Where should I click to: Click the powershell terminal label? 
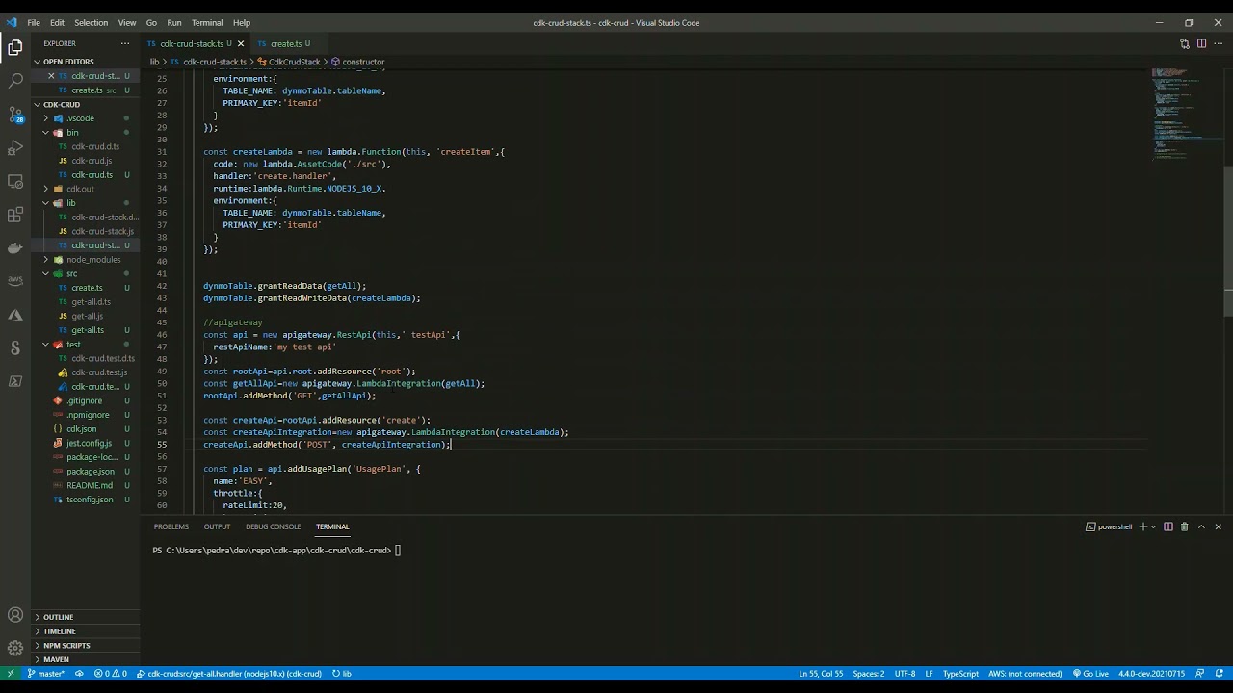(1110, 526)
